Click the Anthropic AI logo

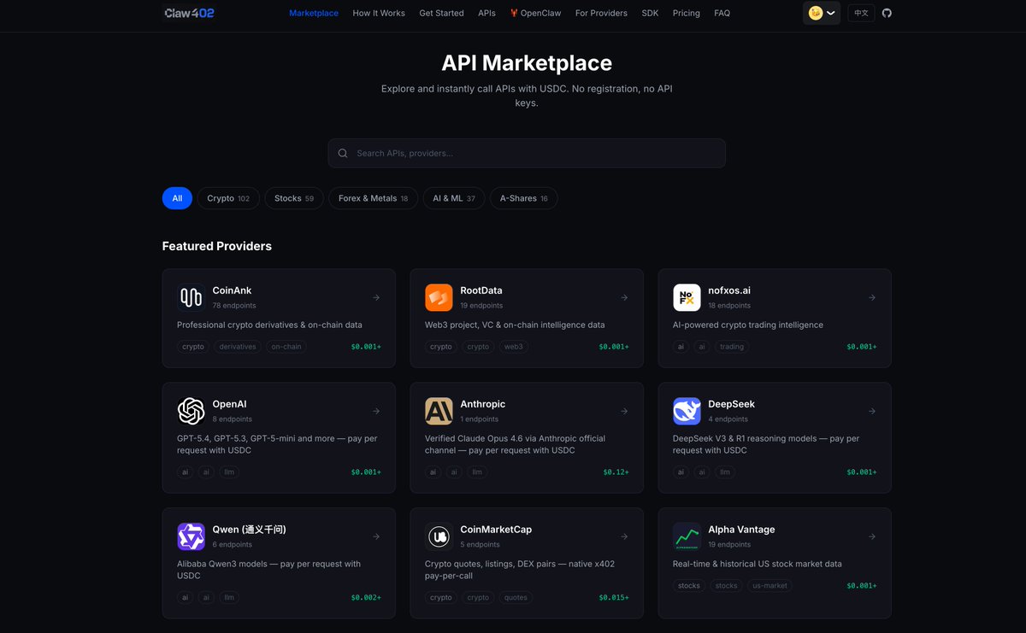439,411
